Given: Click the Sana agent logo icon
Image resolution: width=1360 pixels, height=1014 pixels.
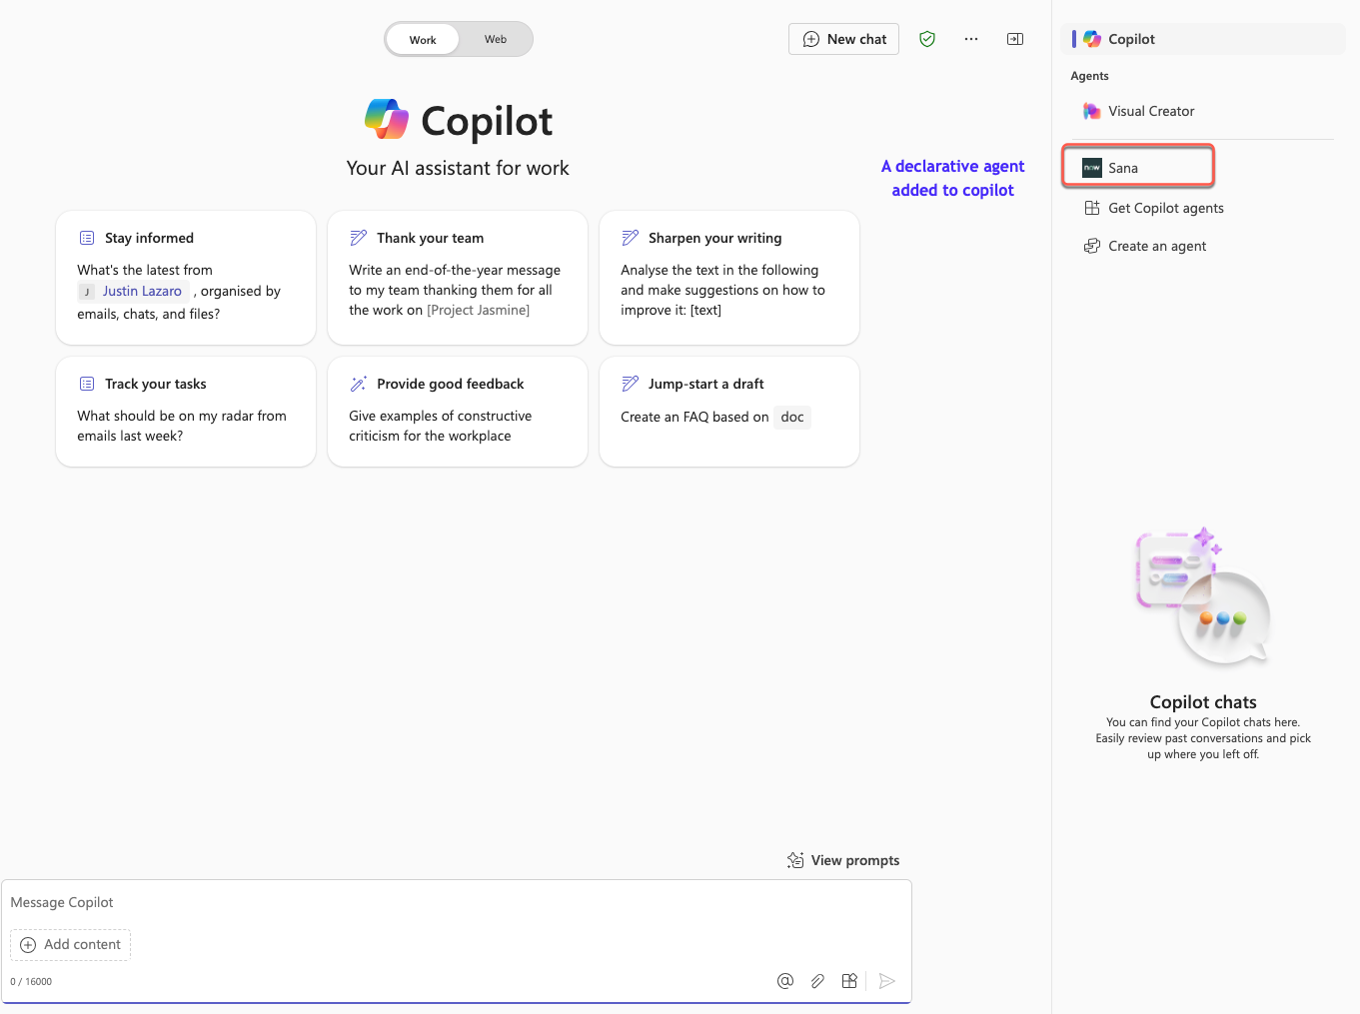Looking at the screenshot, I should (x=1092, y=168).
